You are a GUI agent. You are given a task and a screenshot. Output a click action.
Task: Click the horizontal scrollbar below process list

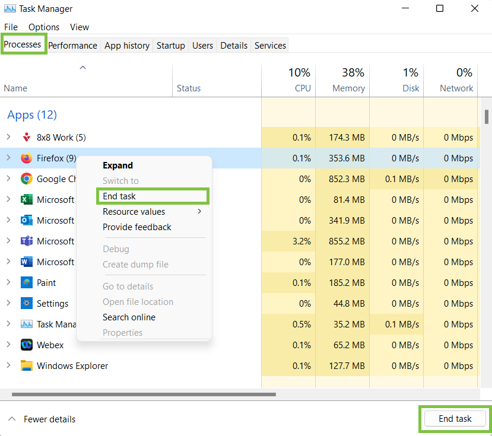pyautogui.click(x=144, y=394)
